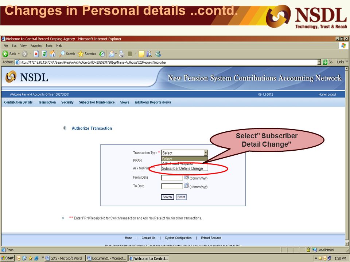Click the Local intranet zone icon
Image resolution: width=350 pixels, height=262 pixels.
click(x=315, y=250)
